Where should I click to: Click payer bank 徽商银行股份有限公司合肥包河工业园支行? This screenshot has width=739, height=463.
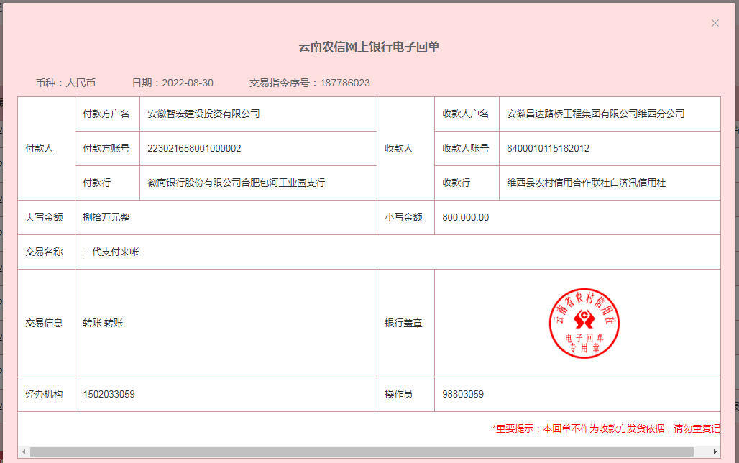tap(236, 183)
